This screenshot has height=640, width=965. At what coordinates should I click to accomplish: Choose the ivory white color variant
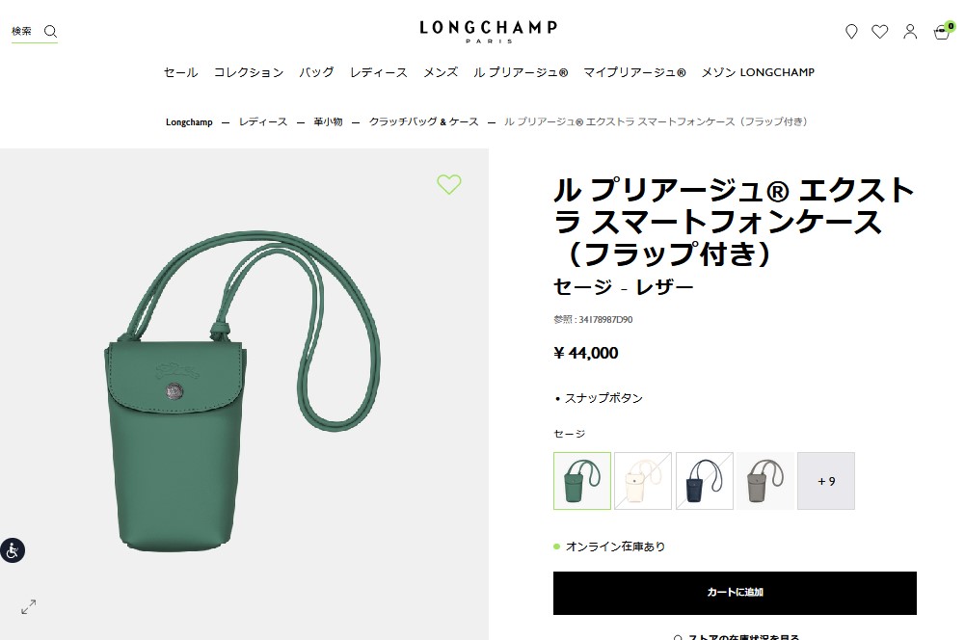tap(643, 481)
